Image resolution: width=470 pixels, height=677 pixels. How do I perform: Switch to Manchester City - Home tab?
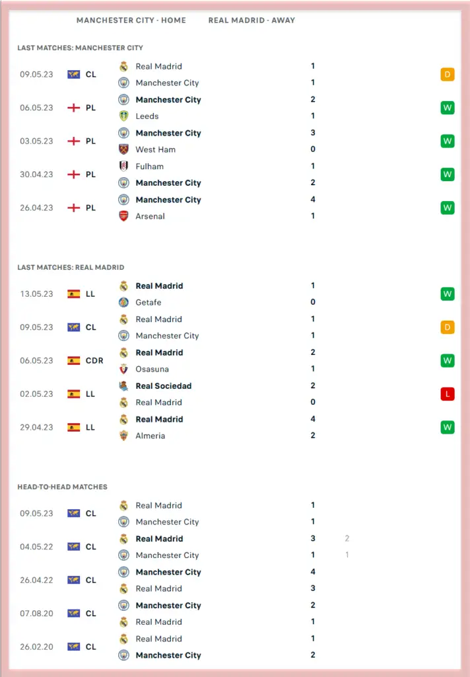click(131, 20)
